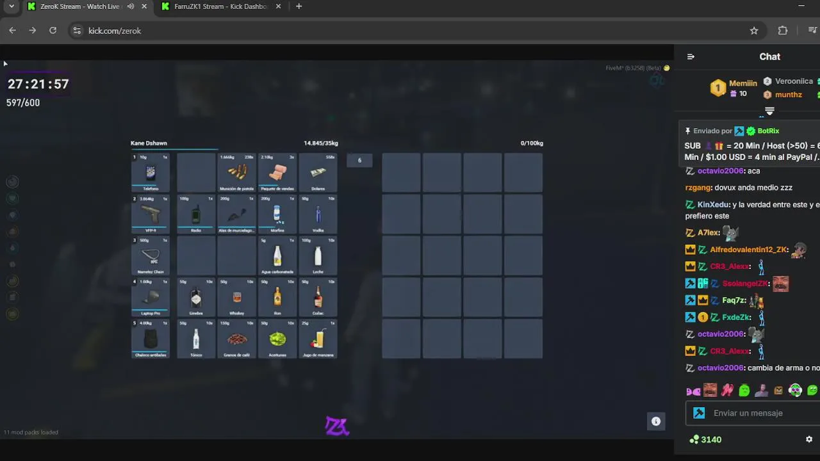Image resolution: width=820 pixels, height=461 pixels.
Task: Choose the Ginebra bottle item
Action: [196, 298]
